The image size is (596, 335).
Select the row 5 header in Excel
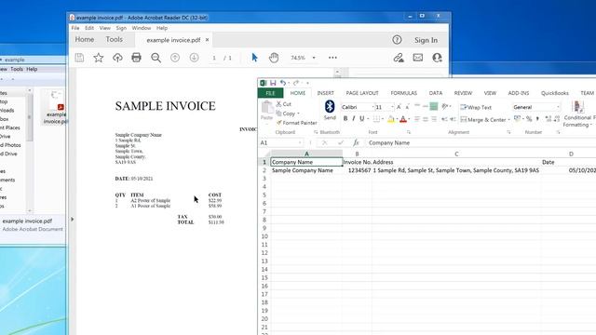pyautogui.click(x=264, y=194)
